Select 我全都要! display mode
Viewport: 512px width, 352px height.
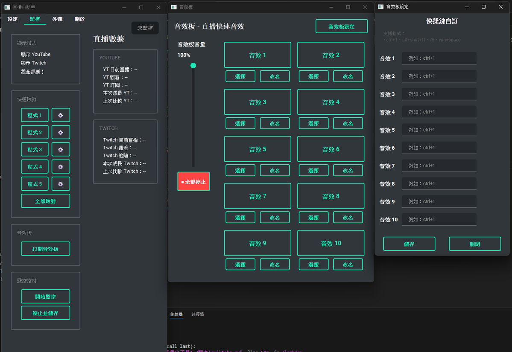32,72
